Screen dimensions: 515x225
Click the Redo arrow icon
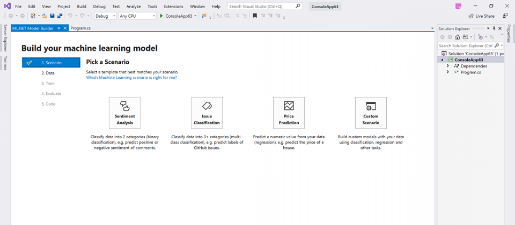tap(82, 16)
